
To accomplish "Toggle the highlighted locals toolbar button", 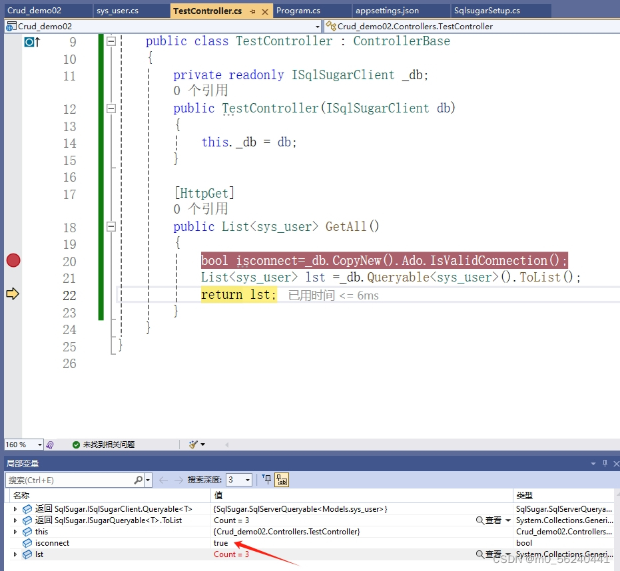I will pos(282,480).
